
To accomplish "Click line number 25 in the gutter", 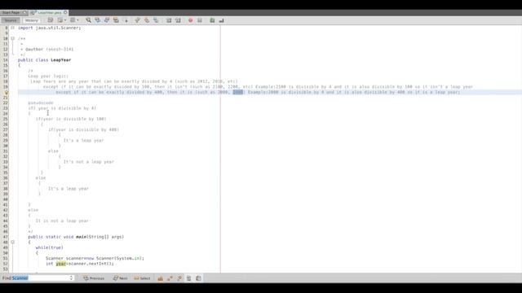I will [x=6, y=119].
